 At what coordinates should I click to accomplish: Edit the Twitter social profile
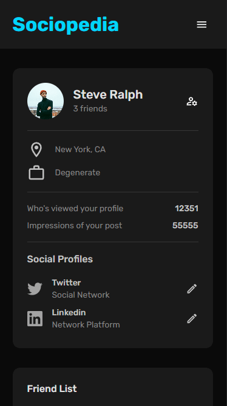point(192,289)
